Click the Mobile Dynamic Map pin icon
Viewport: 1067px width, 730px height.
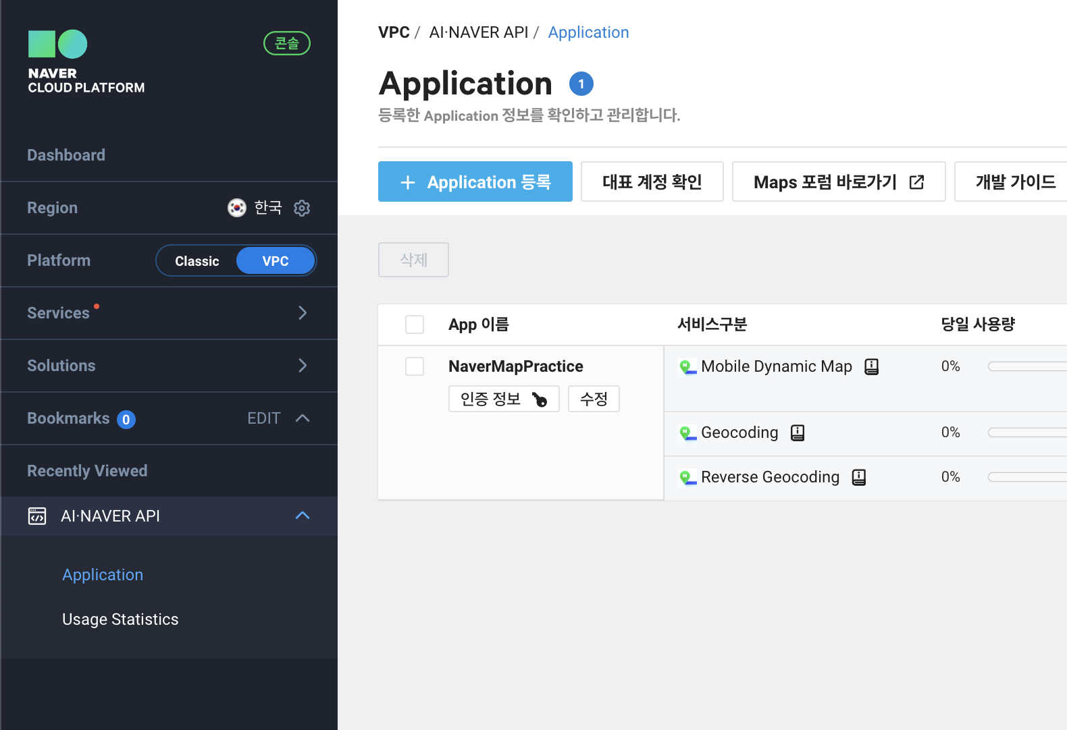point(687,367)
